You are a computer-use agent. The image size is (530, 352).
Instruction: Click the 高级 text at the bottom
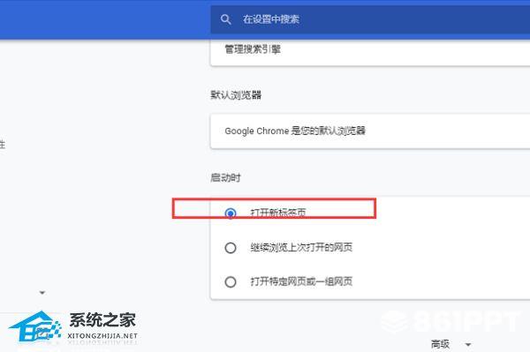point(440,344)
